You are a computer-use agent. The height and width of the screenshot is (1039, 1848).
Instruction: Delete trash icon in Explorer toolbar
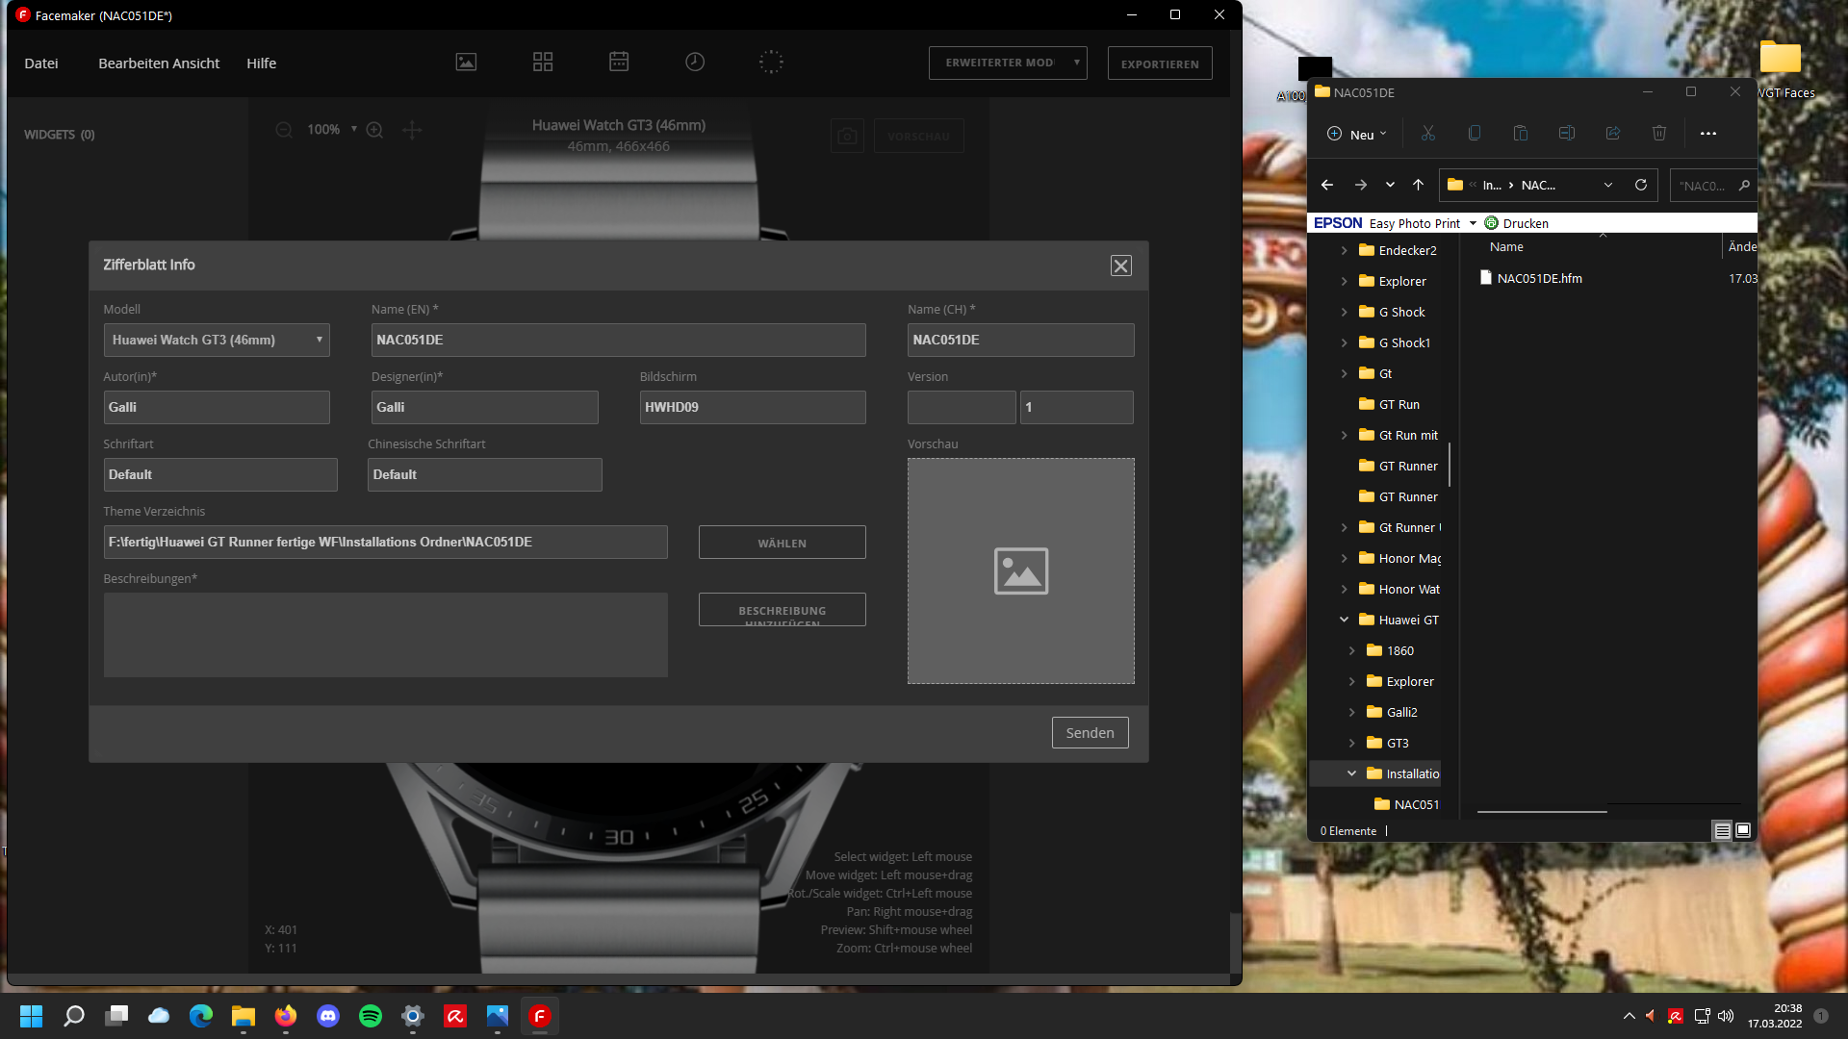coord(1659,134)
